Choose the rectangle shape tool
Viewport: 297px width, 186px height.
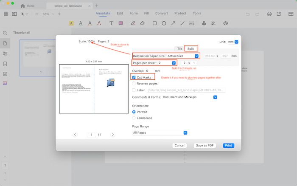[x=154, y=23]
